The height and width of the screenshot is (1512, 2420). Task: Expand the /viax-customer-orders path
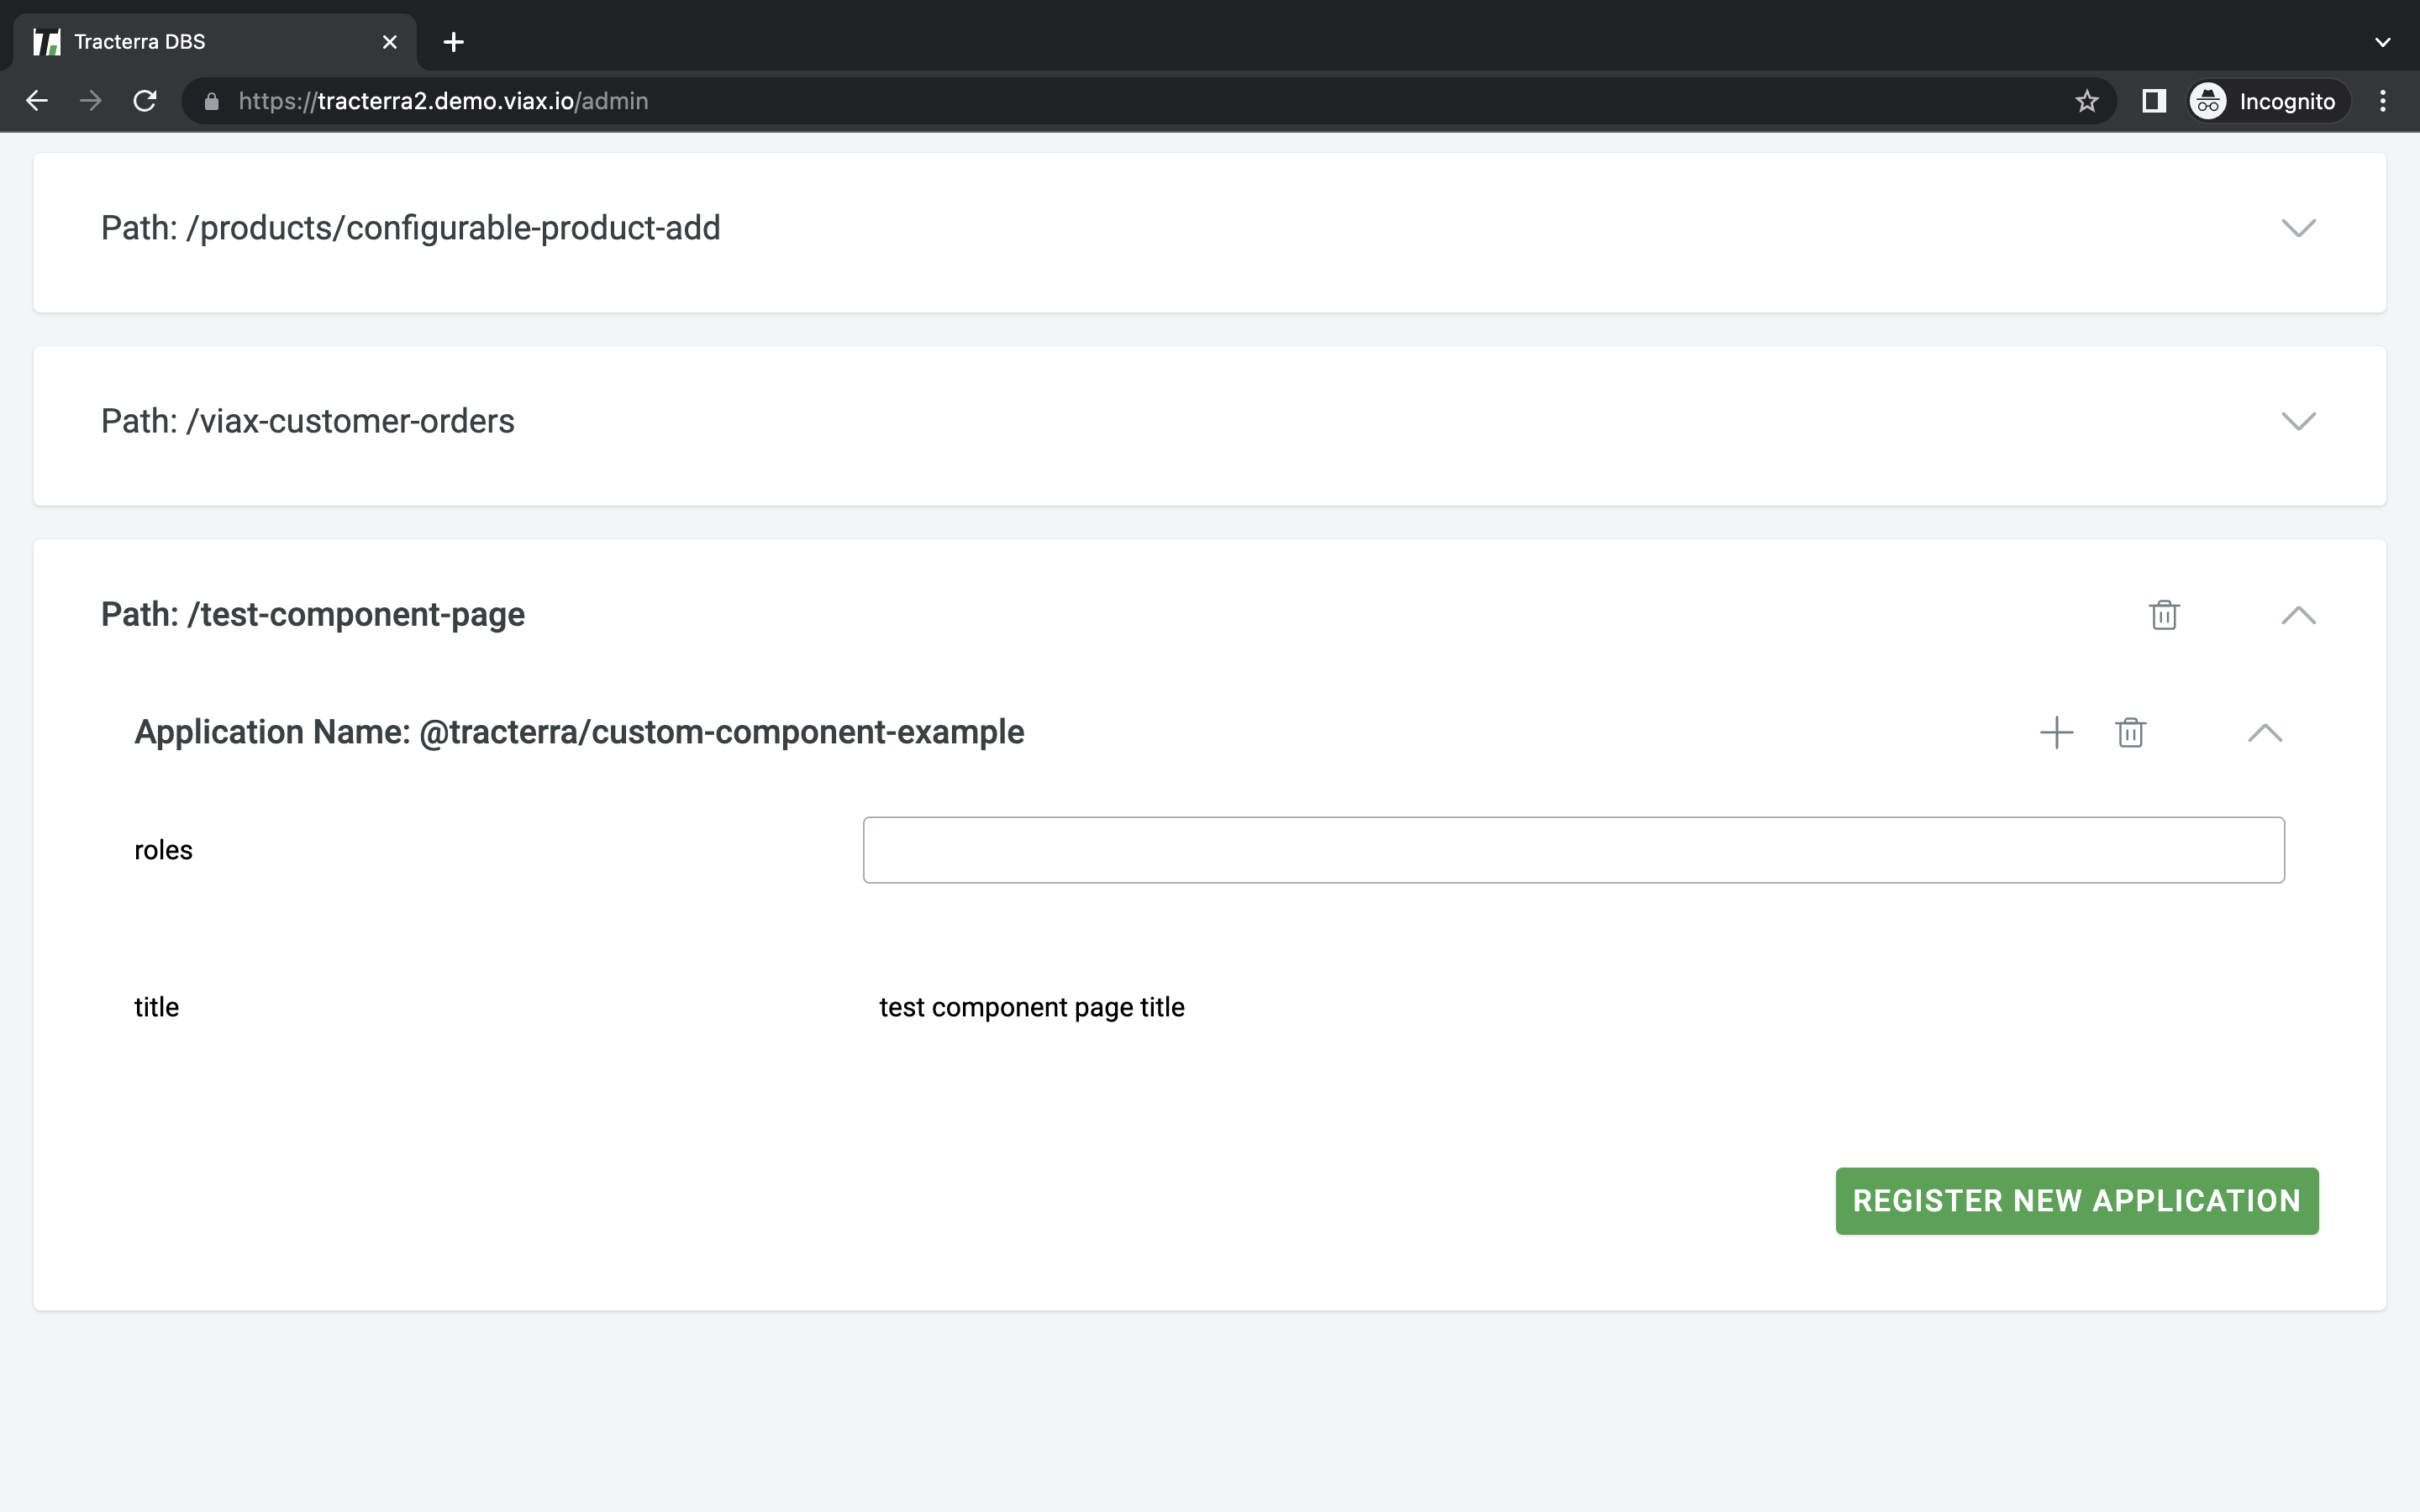[2298, 421]
